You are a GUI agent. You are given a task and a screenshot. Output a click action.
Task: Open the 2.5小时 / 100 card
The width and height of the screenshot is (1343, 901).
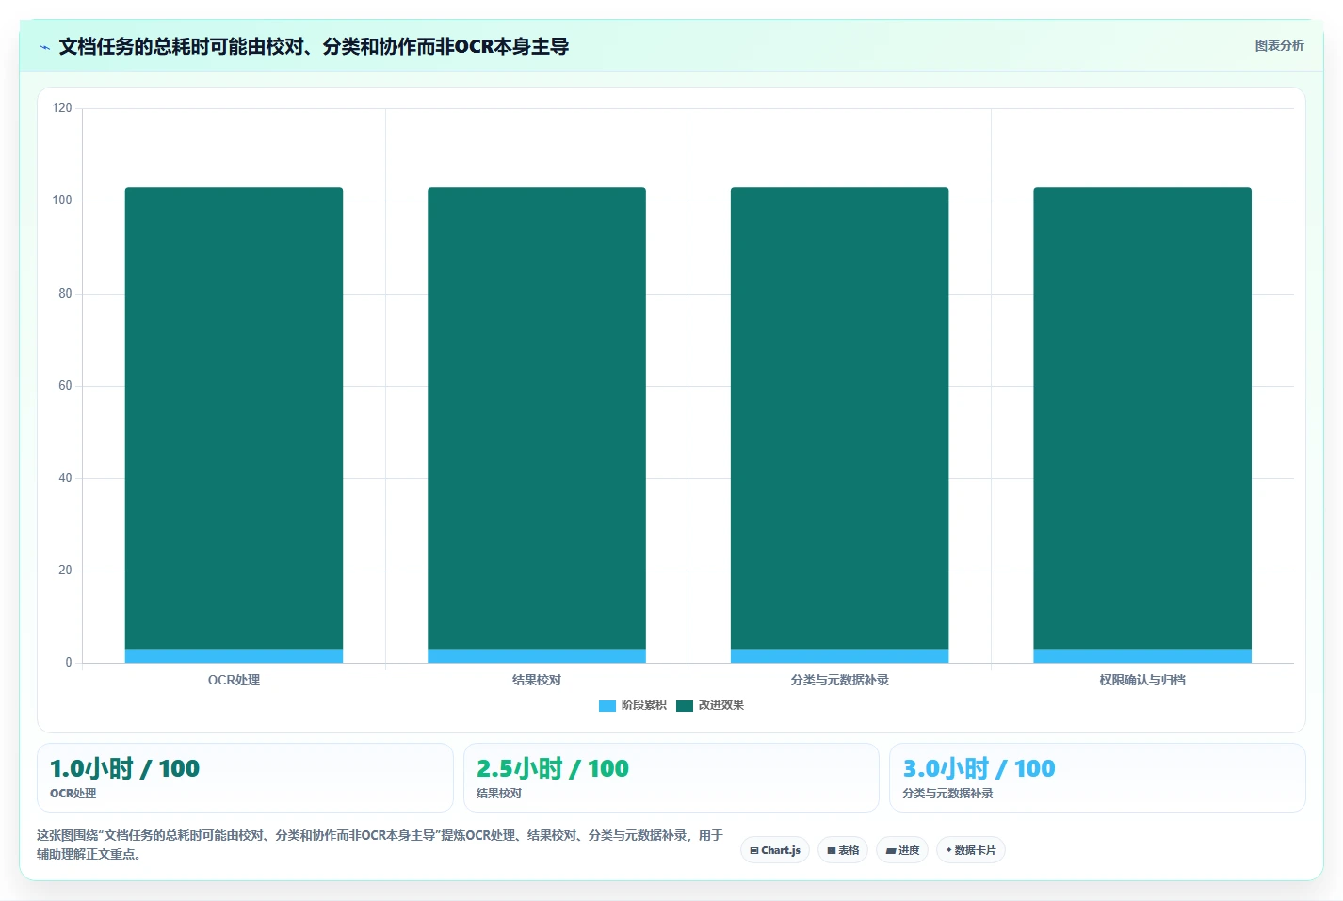671,778
